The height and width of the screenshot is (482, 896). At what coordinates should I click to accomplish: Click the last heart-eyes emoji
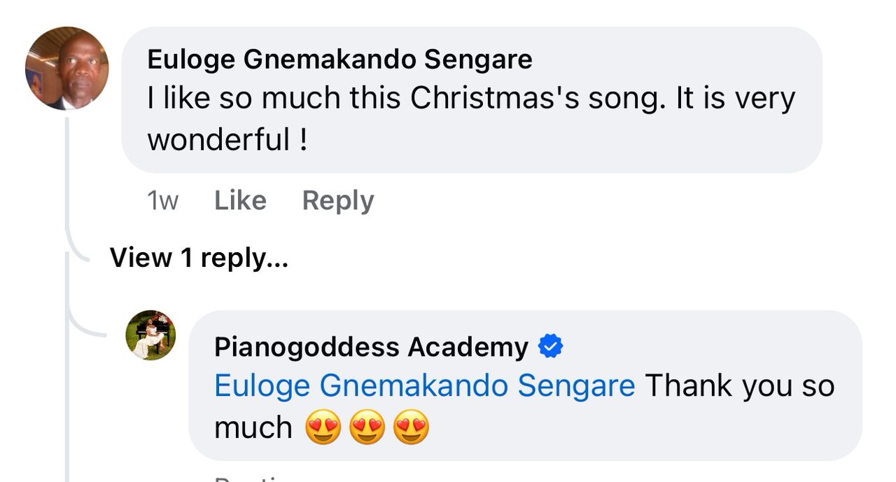(411, 427)
